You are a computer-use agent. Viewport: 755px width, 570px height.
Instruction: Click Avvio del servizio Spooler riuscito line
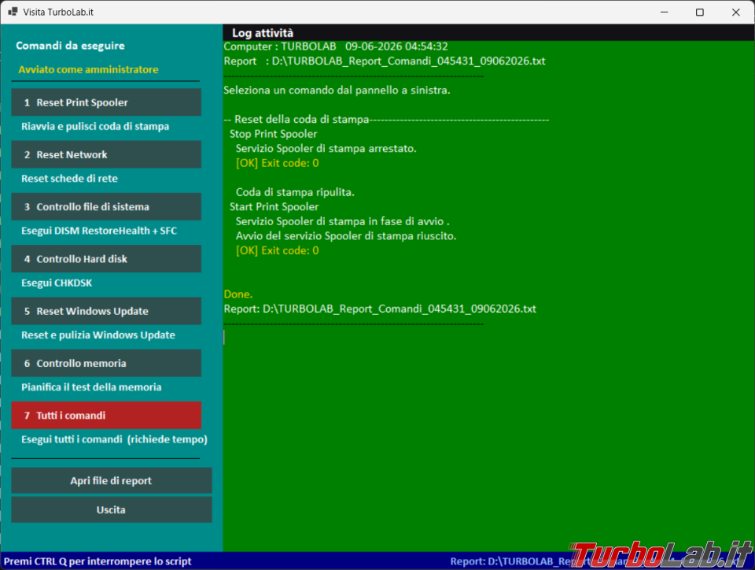(x=346, y=236)
